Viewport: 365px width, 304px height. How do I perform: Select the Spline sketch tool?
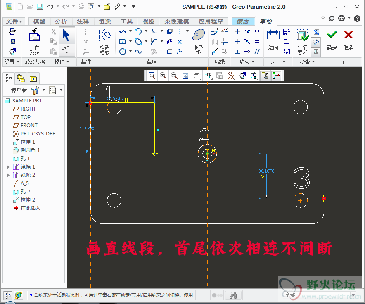138,52
